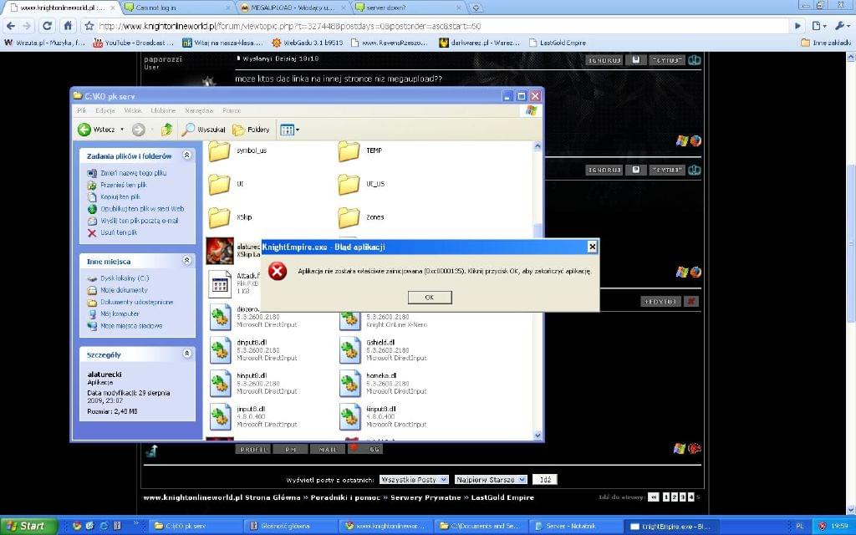
Task: Open the Ulubione menu in Explorer
Action: tap(163, 110)
